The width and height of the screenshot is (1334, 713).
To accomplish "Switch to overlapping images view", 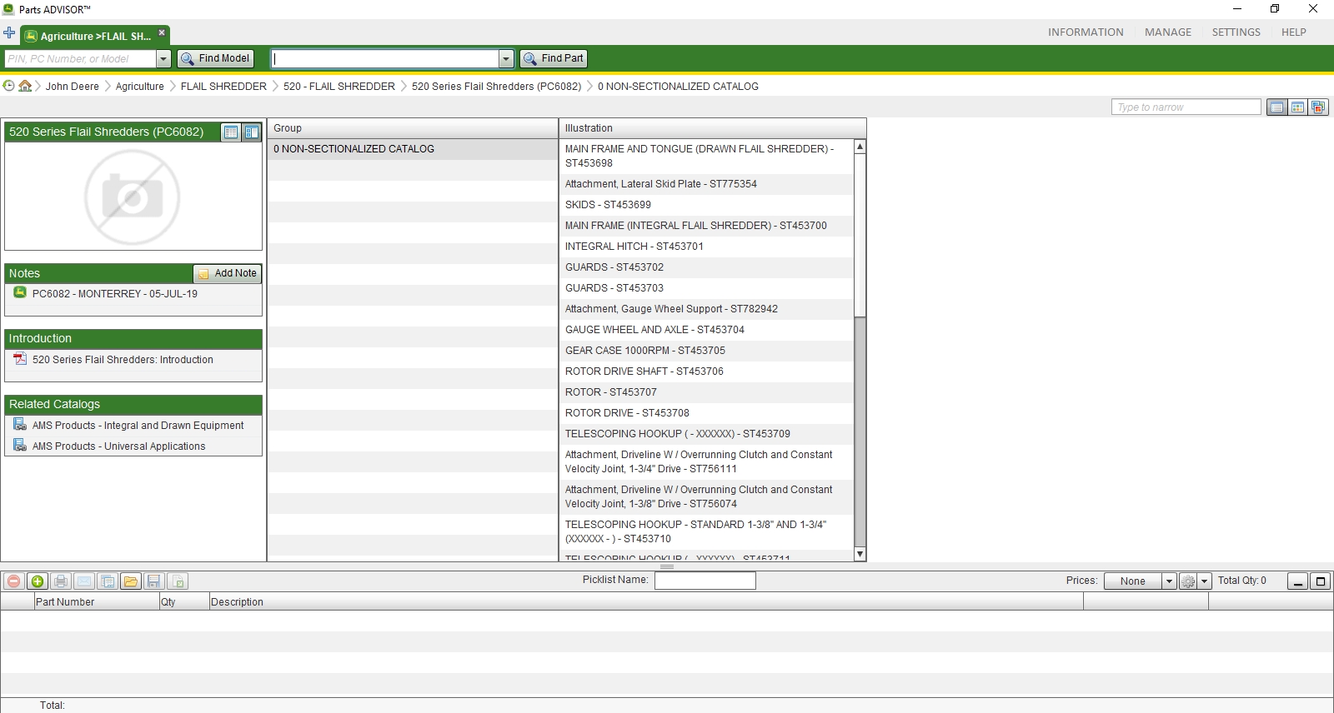I will click(1318, 107).
